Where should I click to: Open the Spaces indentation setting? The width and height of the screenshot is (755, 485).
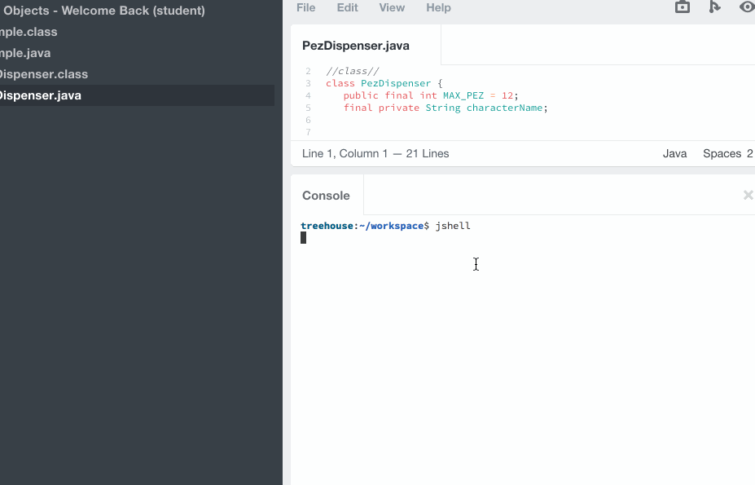[727, 153]
